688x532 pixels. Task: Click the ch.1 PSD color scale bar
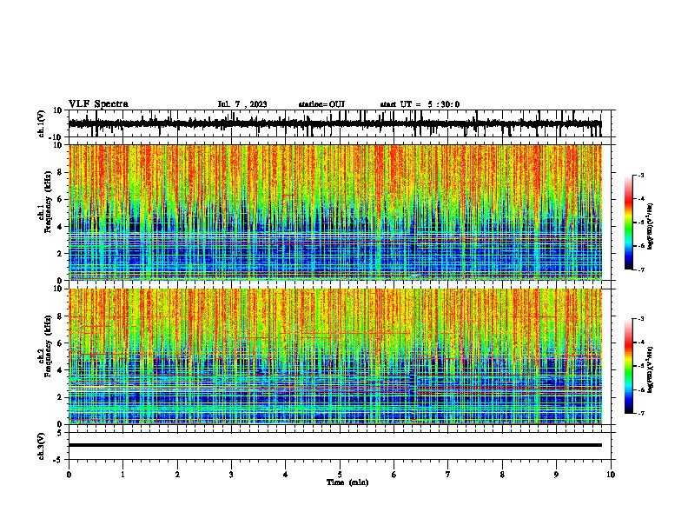tap(629, 223)
